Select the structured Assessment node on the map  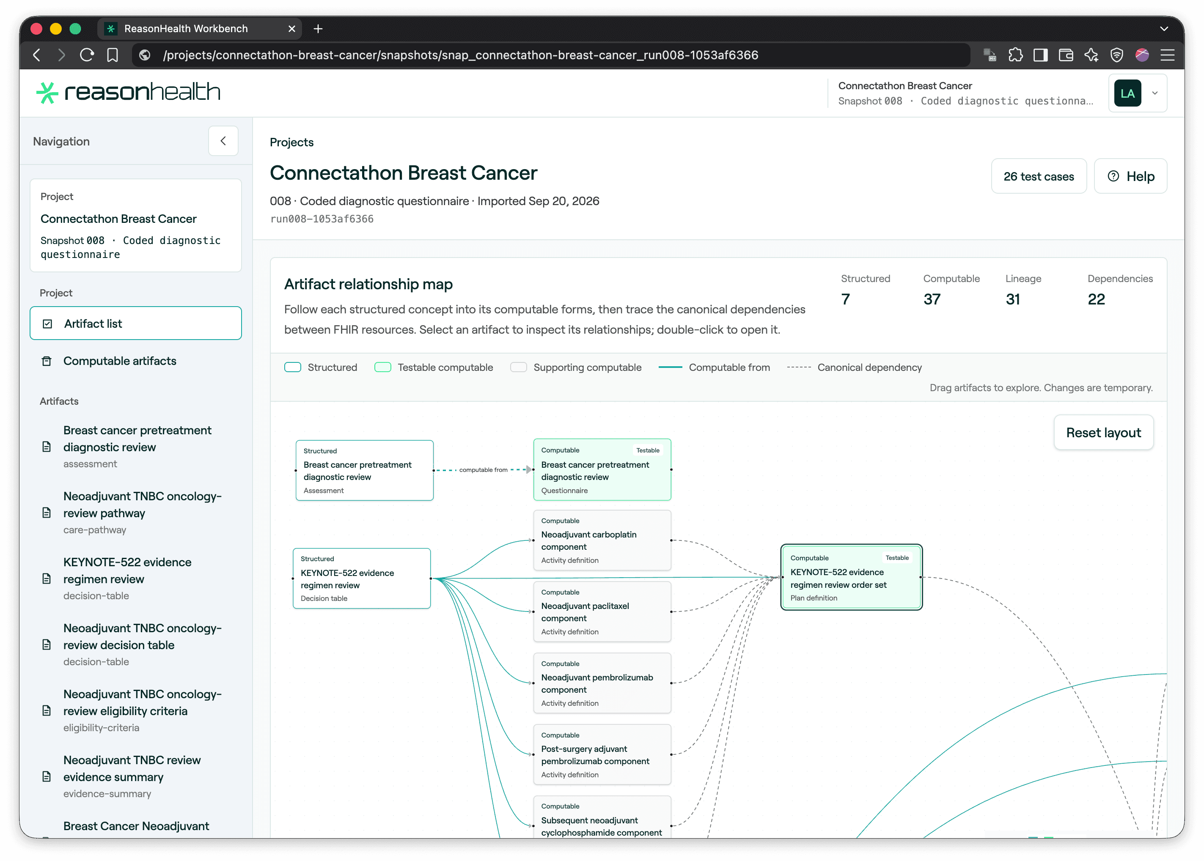[364, 470]
